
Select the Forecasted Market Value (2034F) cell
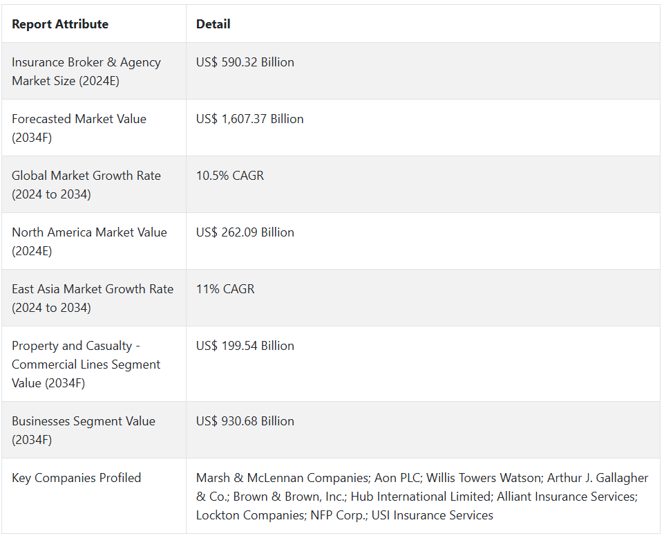point(79,128)
